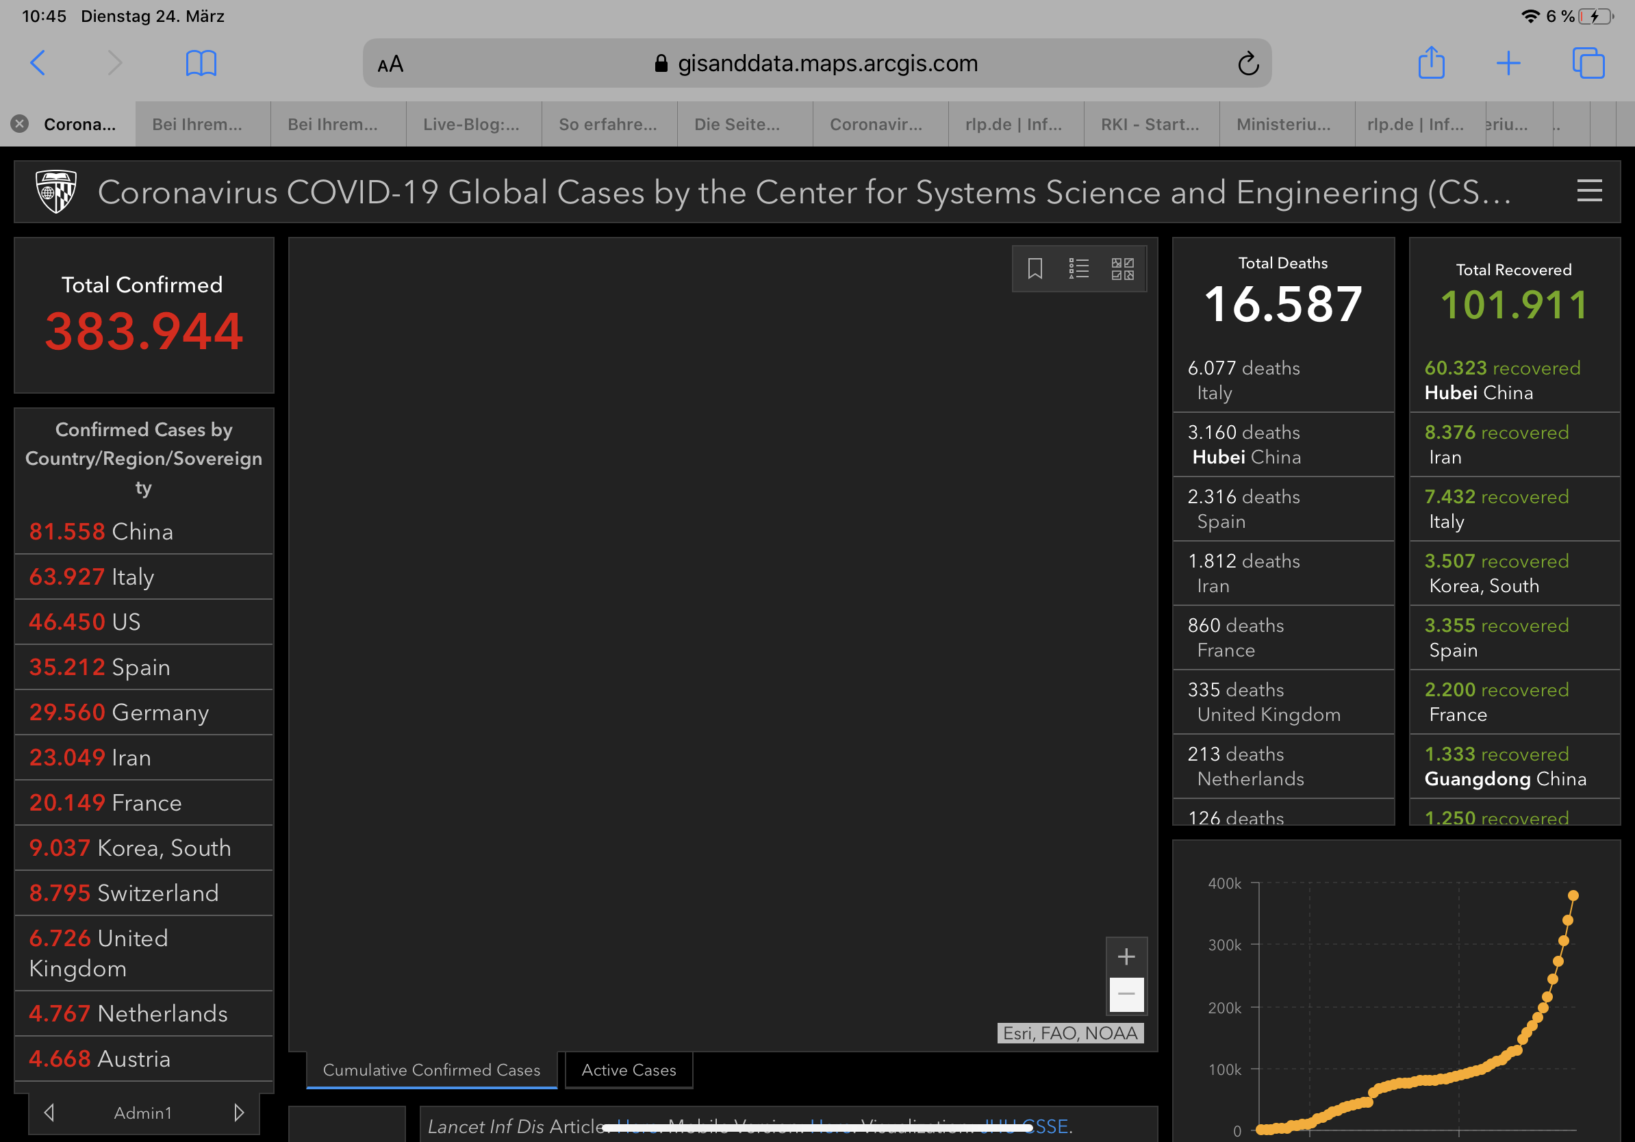The height and width of the screenshot is (1142, 1635).
Task: Select 8.795 Switzerland entry
Action: (143, 893)
